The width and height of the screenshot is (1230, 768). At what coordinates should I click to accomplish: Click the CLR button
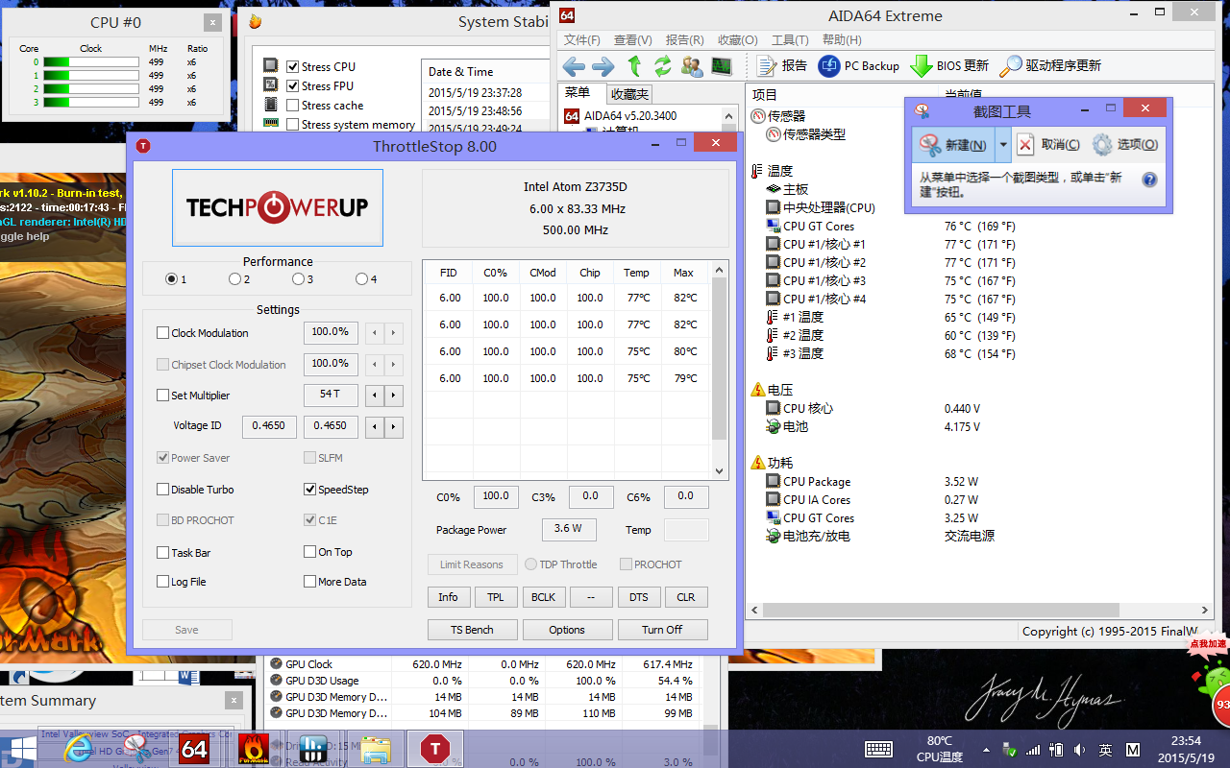tap(686, 597)
